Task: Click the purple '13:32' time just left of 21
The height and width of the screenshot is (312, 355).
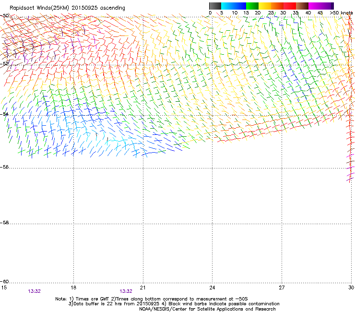Action: 126,291
